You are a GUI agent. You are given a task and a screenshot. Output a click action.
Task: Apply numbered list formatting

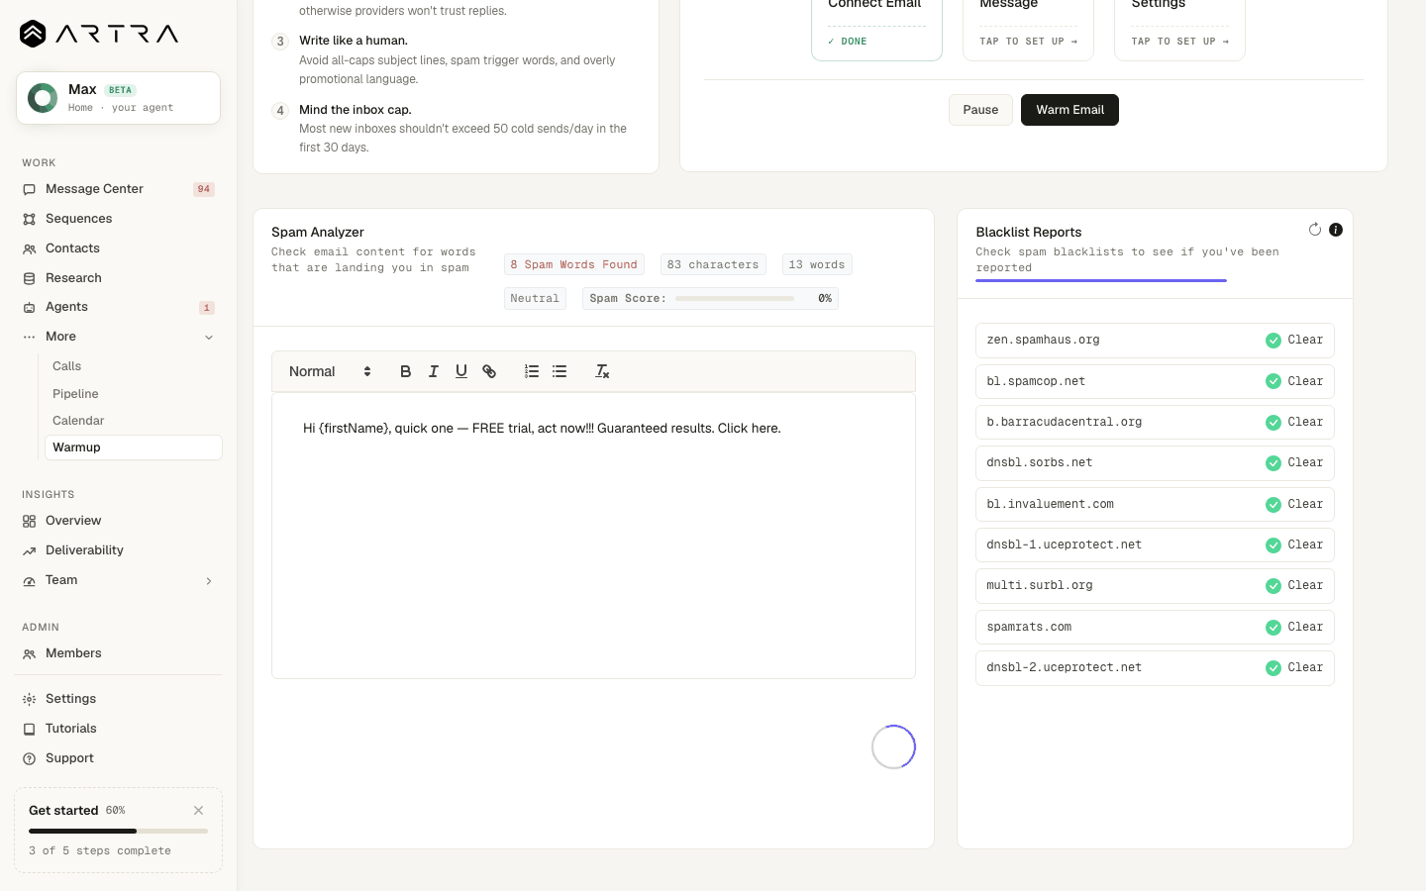tap(532, 371)
